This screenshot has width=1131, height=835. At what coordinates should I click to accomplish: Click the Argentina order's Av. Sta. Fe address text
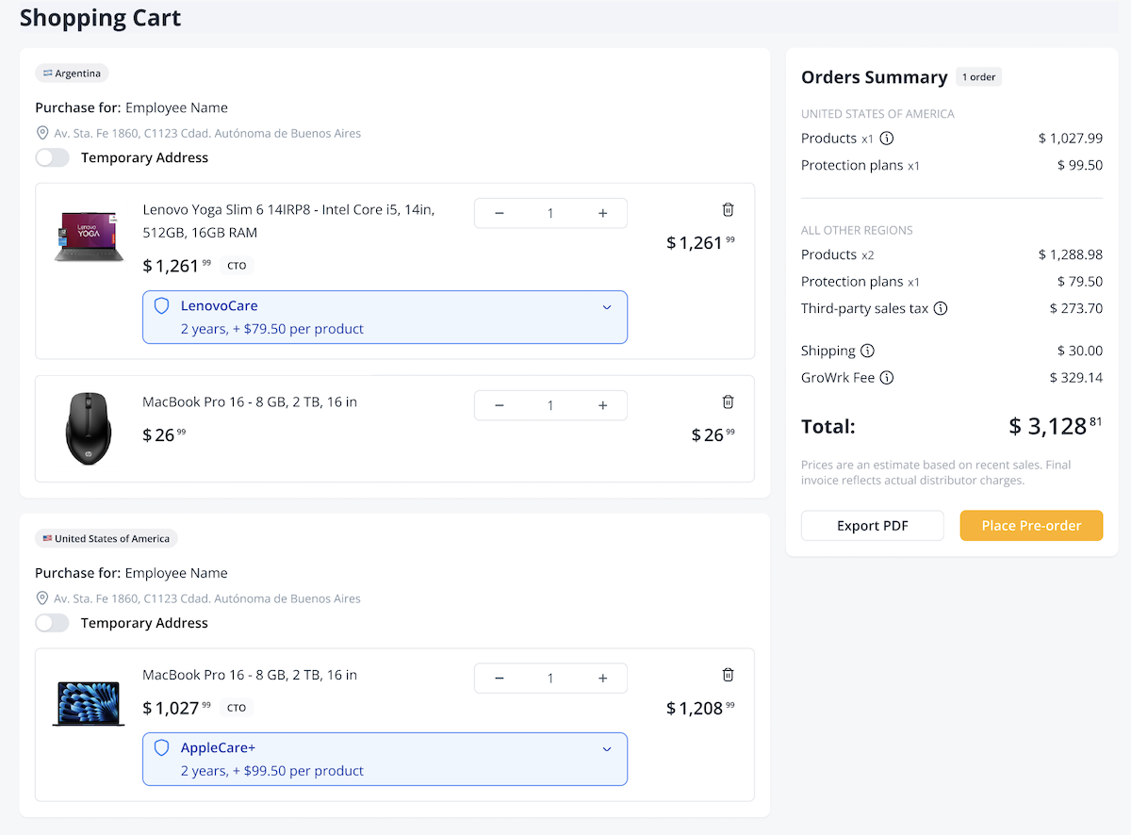coord(207,133)
